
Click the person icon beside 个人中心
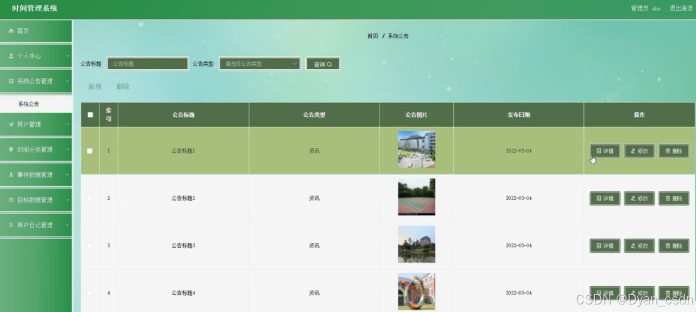tap(11, 57)
